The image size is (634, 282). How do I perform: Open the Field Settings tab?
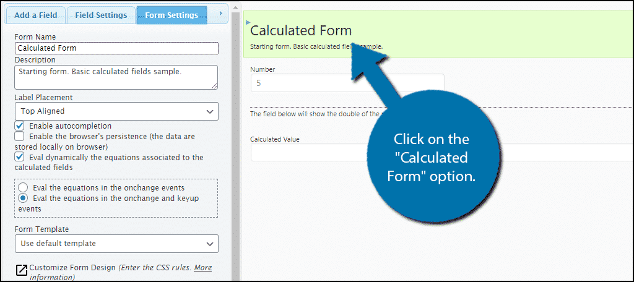click(101, 15)
